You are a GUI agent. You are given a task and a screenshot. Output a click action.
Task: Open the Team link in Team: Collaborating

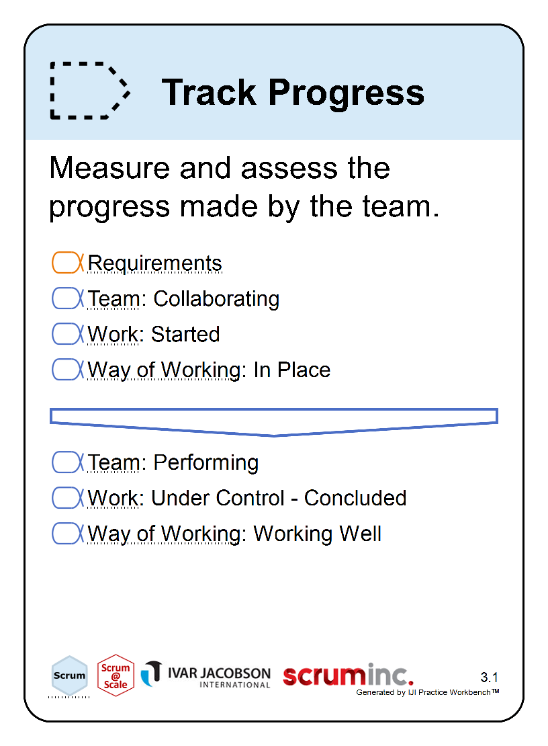point(113,299)
